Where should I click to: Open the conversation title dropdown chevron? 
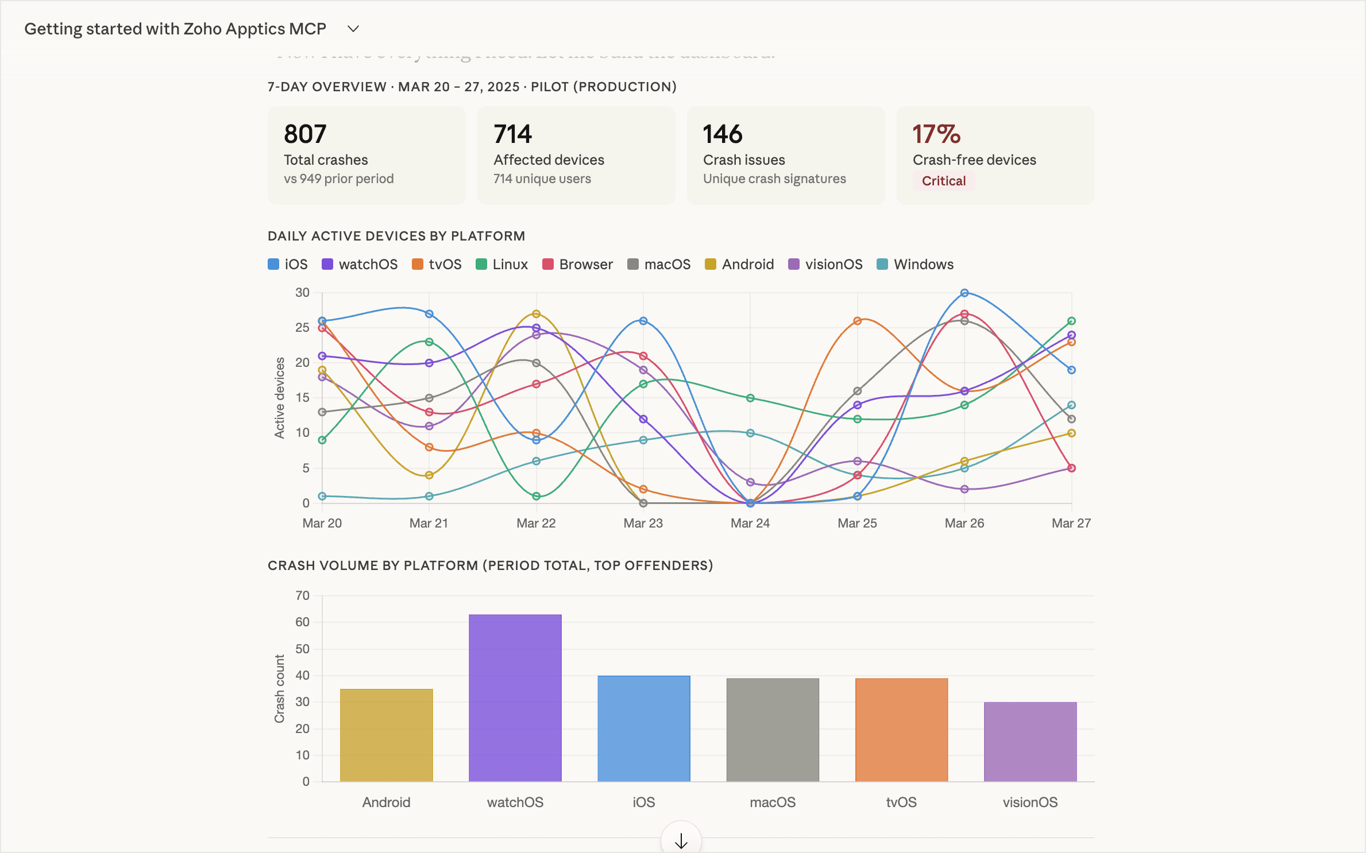click(x=353, y=29)
